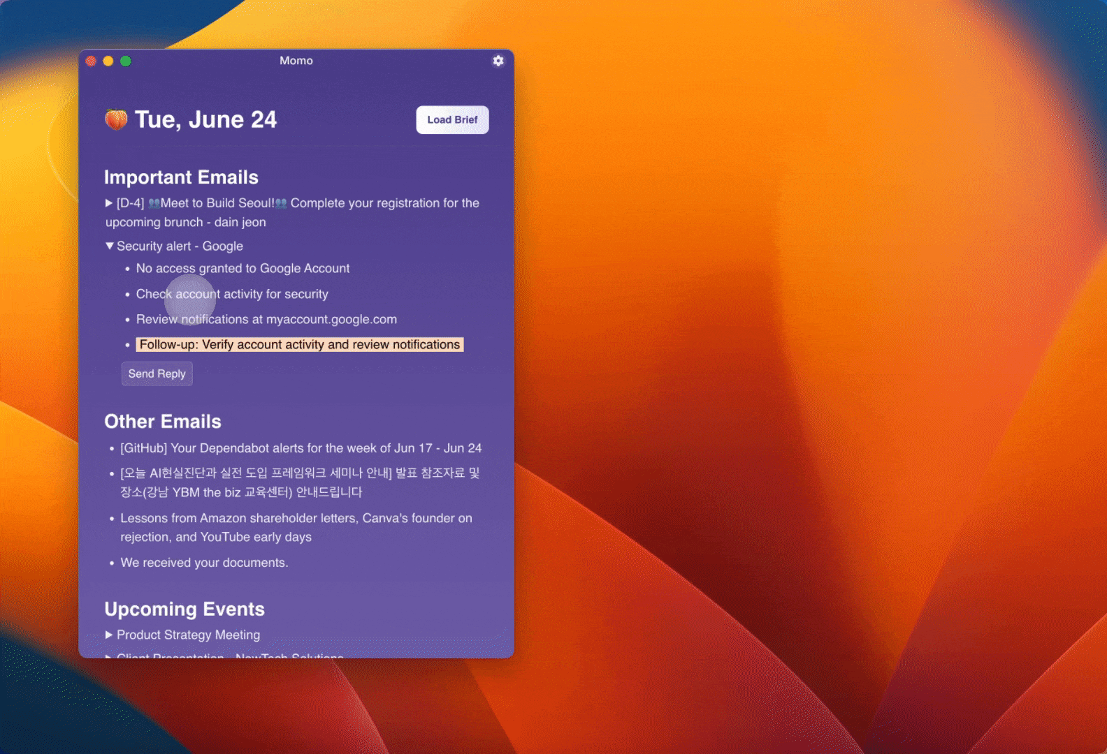
Task: Close the Momo window with red button
Action: pos(91,61)
